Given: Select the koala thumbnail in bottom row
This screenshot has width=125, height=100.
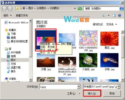Looking at the screenshot, I should pyautogui.click(x=46, y=79).
